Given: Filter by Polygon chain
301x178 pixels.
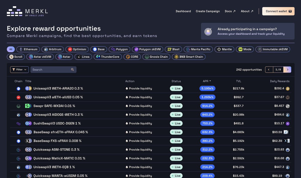Looking at the screenshot, I should tap(119, 49).
